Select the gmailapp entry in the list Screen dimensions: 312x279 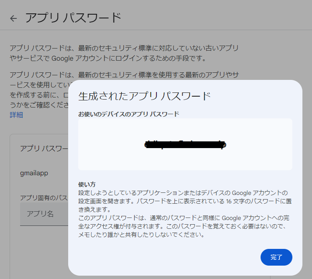tap(34, 173)
